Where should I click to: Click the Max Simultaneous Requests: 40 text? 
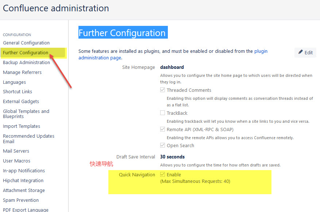click(195, 181)
